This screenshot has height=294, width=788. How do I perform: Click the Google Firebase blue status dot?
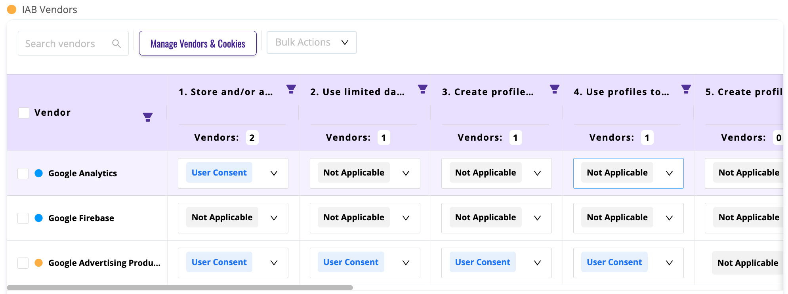click(39, 218)
